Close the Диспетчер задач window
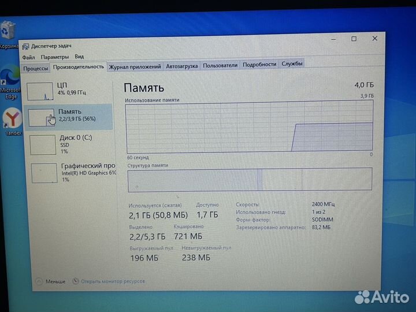Screen dimensions: 416x312 [x=374, y=39]
